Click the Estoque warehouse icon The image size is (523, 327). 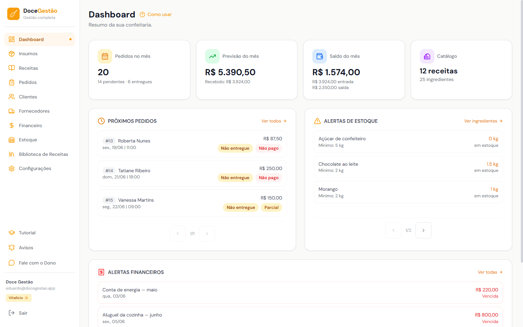[x=12, y=140]
